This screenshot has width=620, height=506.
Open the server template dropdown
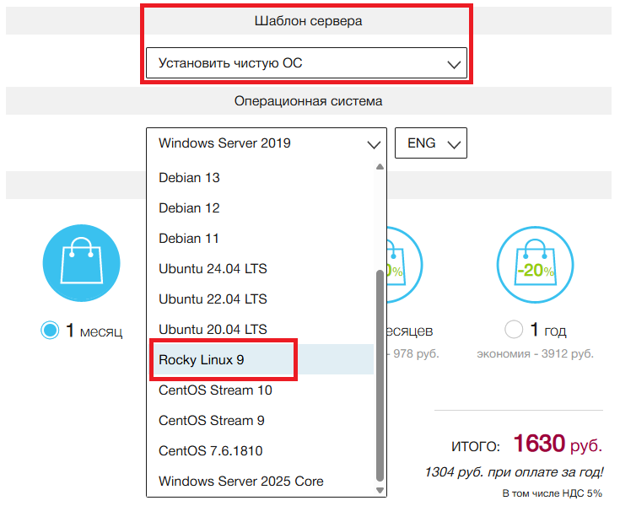[x=306, y=63]
